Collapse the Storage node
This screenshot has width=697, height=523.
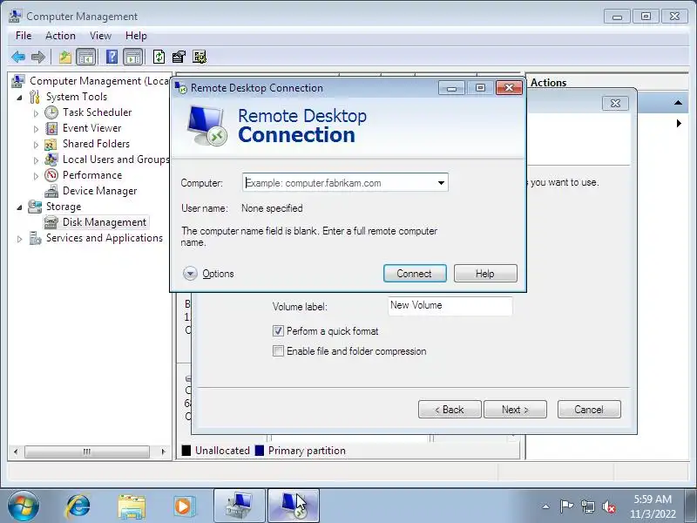pyautogui.click(x=19, y=207)
